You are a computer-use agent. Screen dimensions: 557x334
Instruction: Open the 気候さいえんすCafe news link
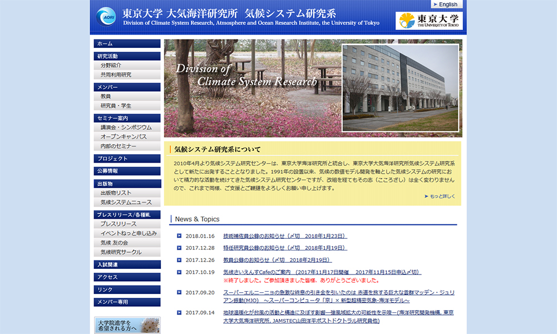(322, 272)
